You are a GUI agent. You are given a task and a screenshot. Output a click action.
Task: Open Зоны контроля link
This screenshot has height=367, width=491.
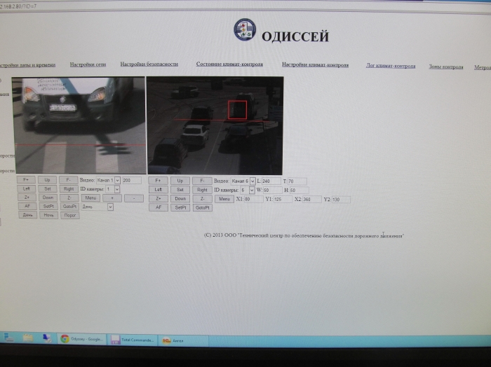445,67
